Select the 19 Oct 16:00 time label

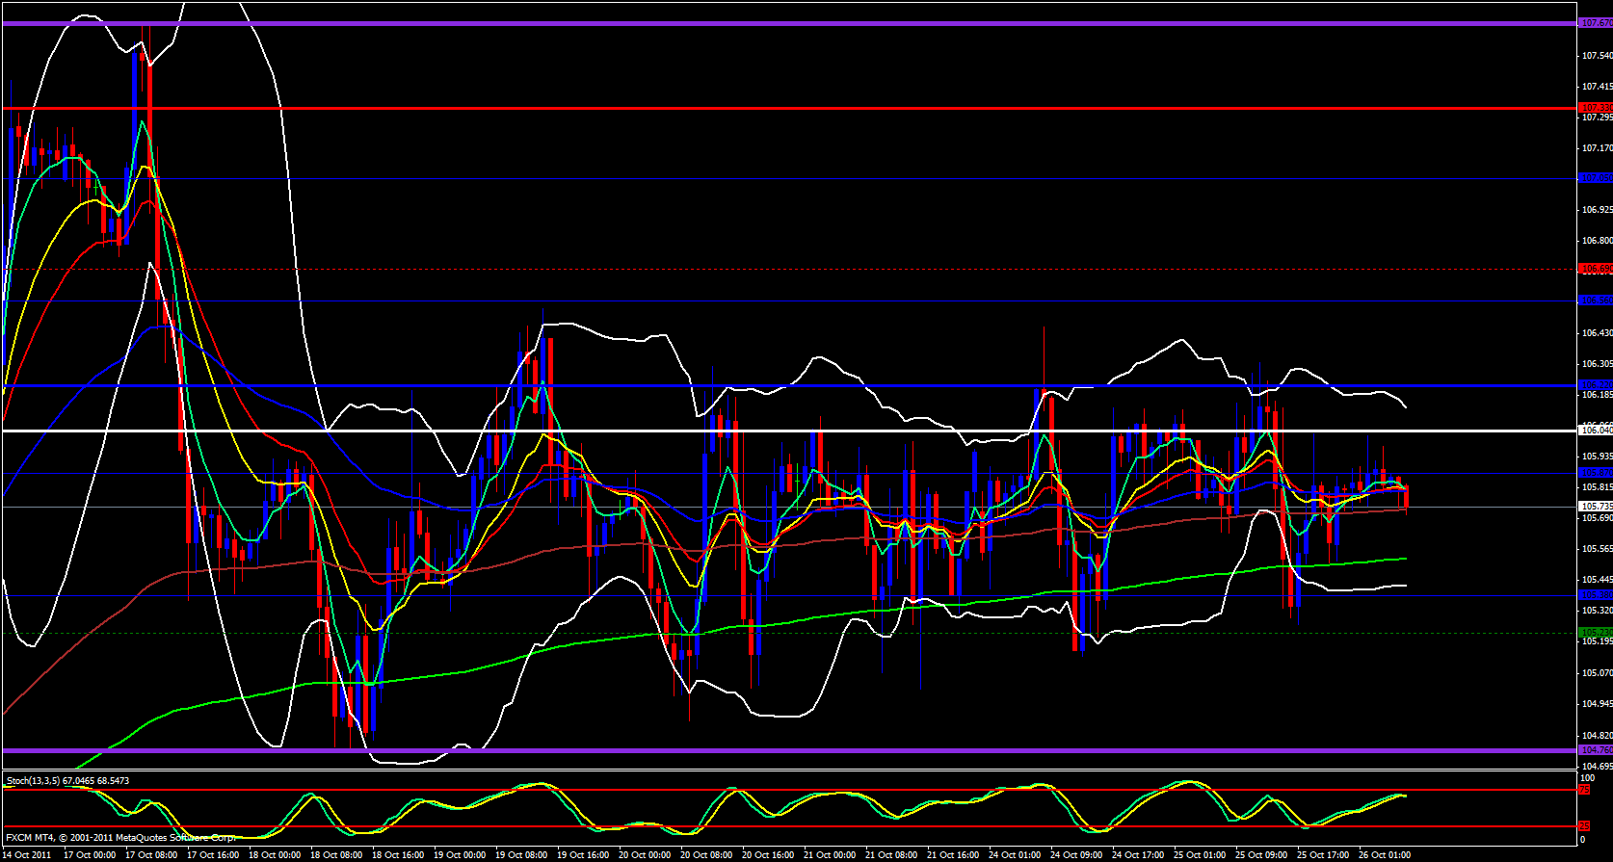[x=583, y=855]
